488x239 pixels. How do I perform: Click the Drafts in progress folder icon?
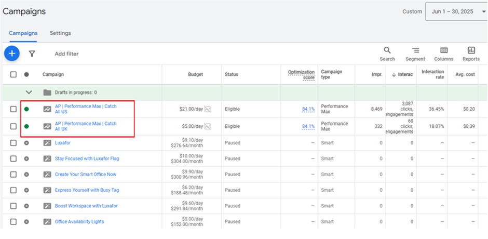point(47,92)
